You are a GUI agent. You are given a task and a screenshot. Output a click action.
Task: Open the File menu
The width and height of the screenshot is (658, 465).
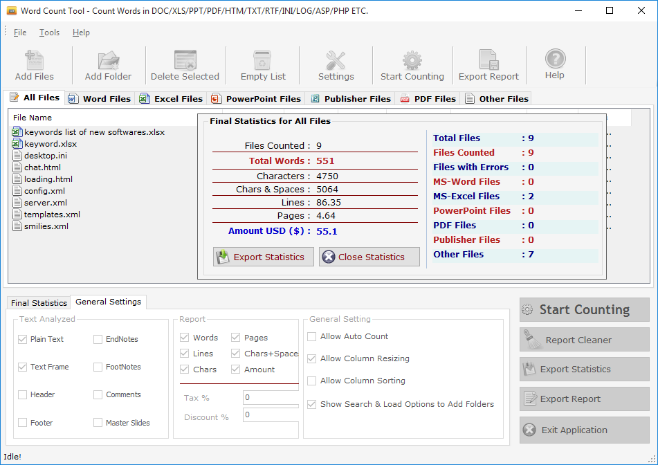pyautogui.click(x=20, y=33)
